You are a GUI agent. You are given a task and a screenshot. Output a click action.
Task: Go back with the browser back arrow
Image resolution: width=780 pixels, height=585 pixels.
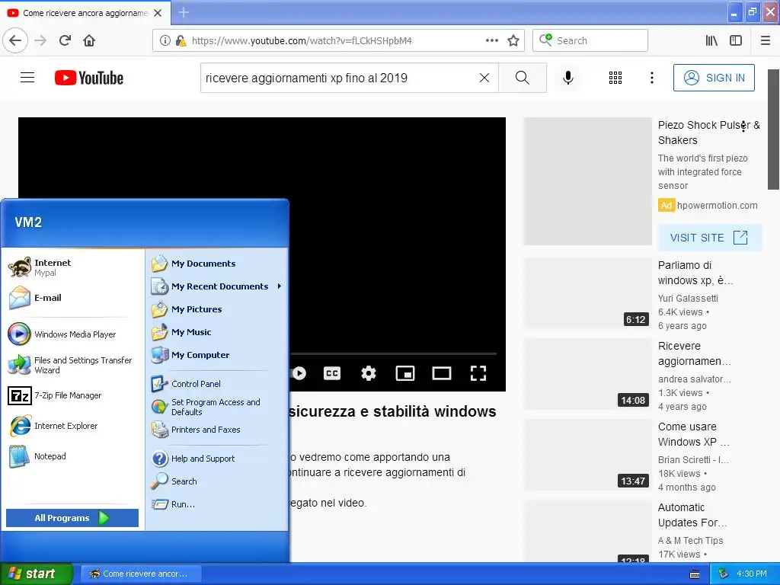tap(15, 41)
